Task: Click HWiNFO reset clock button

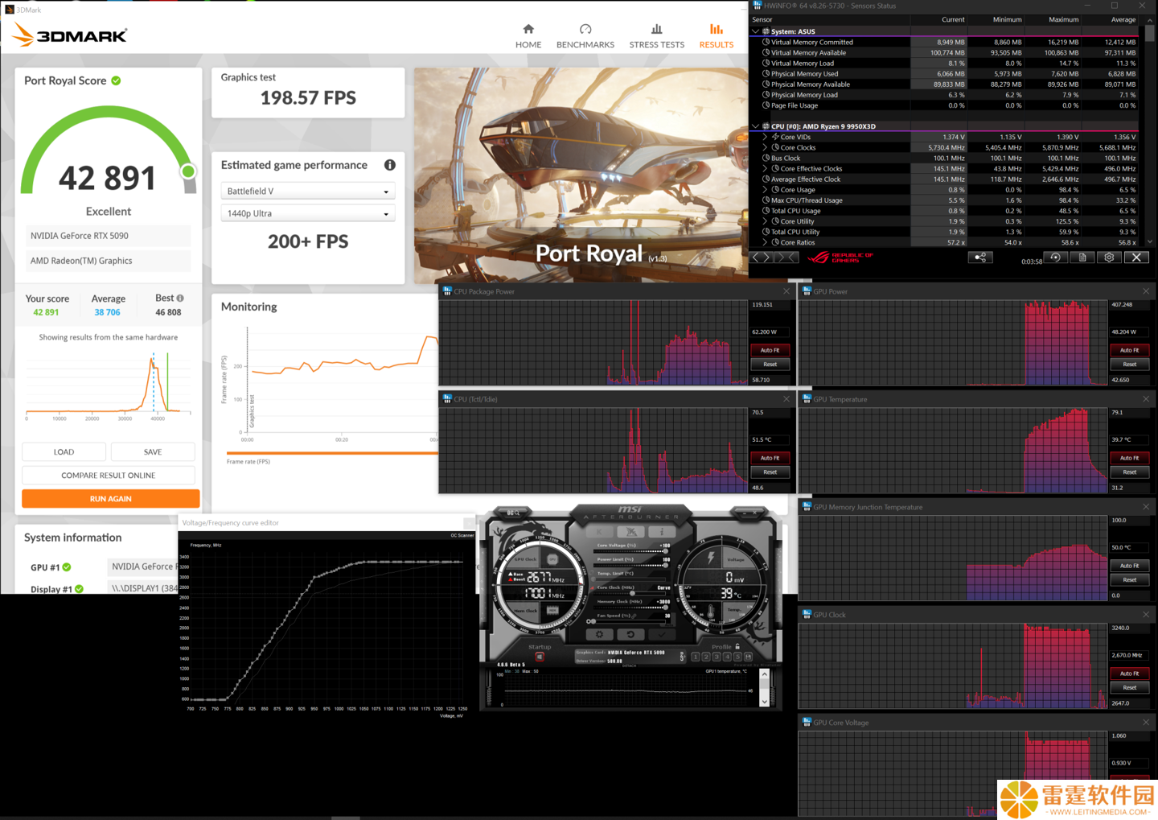Action: click(1055, 258)
